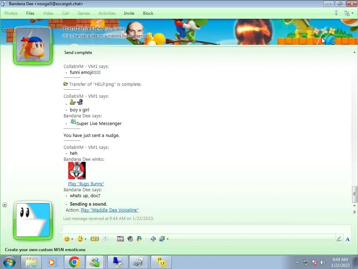Open the orange and blue blocks icon
Viewport: 358px width, 269px height.
click(139, 239)
